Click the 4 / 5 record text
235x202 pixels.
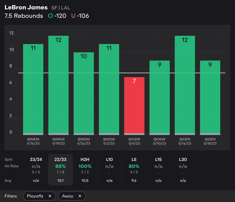(134, 172)
